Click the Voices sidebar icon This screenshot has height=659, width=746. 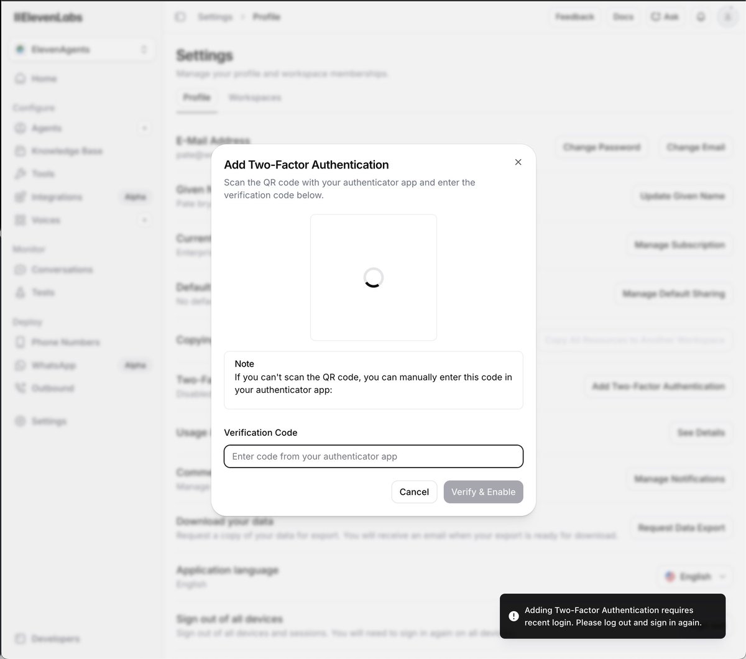[x=21, y=220]
